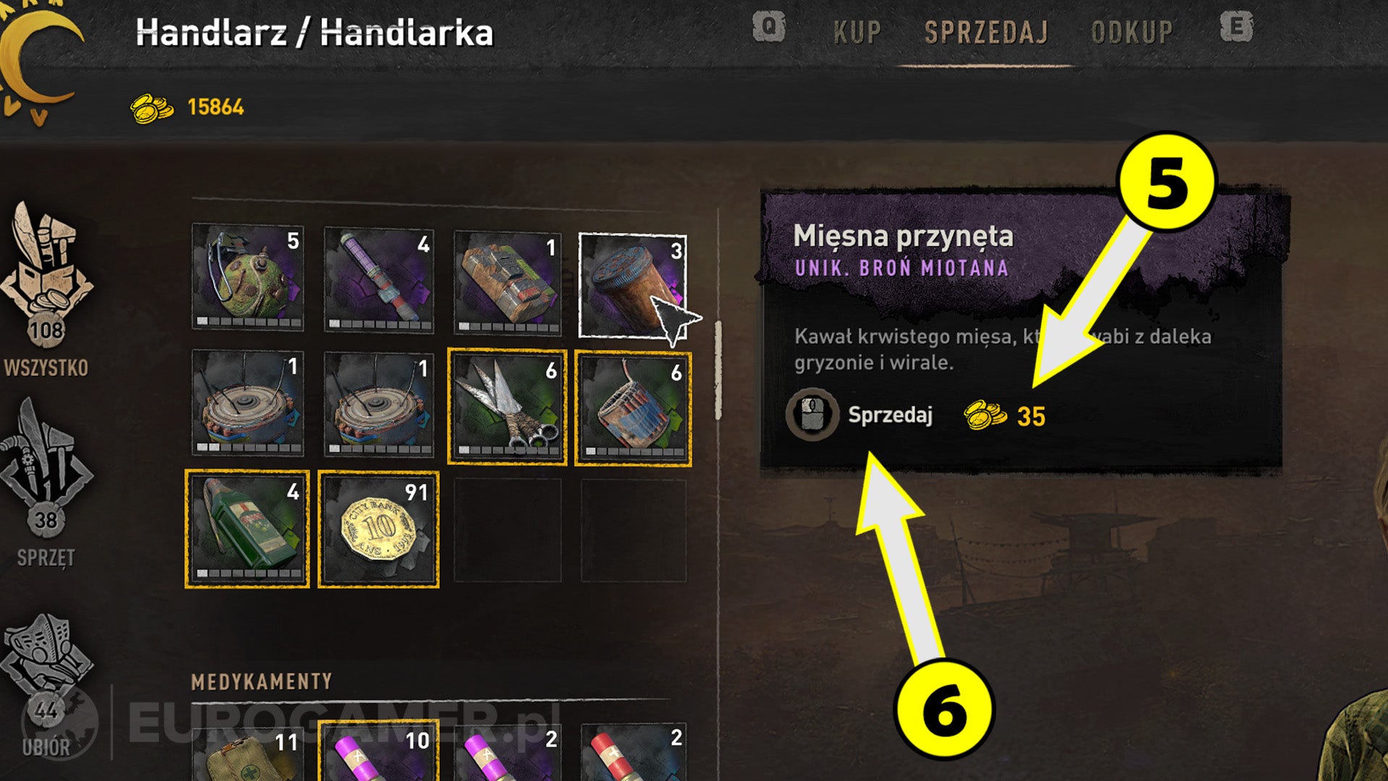1388x781 pixels.
Task: Open the SPRZĘT gear category
Action: [x=46, y=482]
